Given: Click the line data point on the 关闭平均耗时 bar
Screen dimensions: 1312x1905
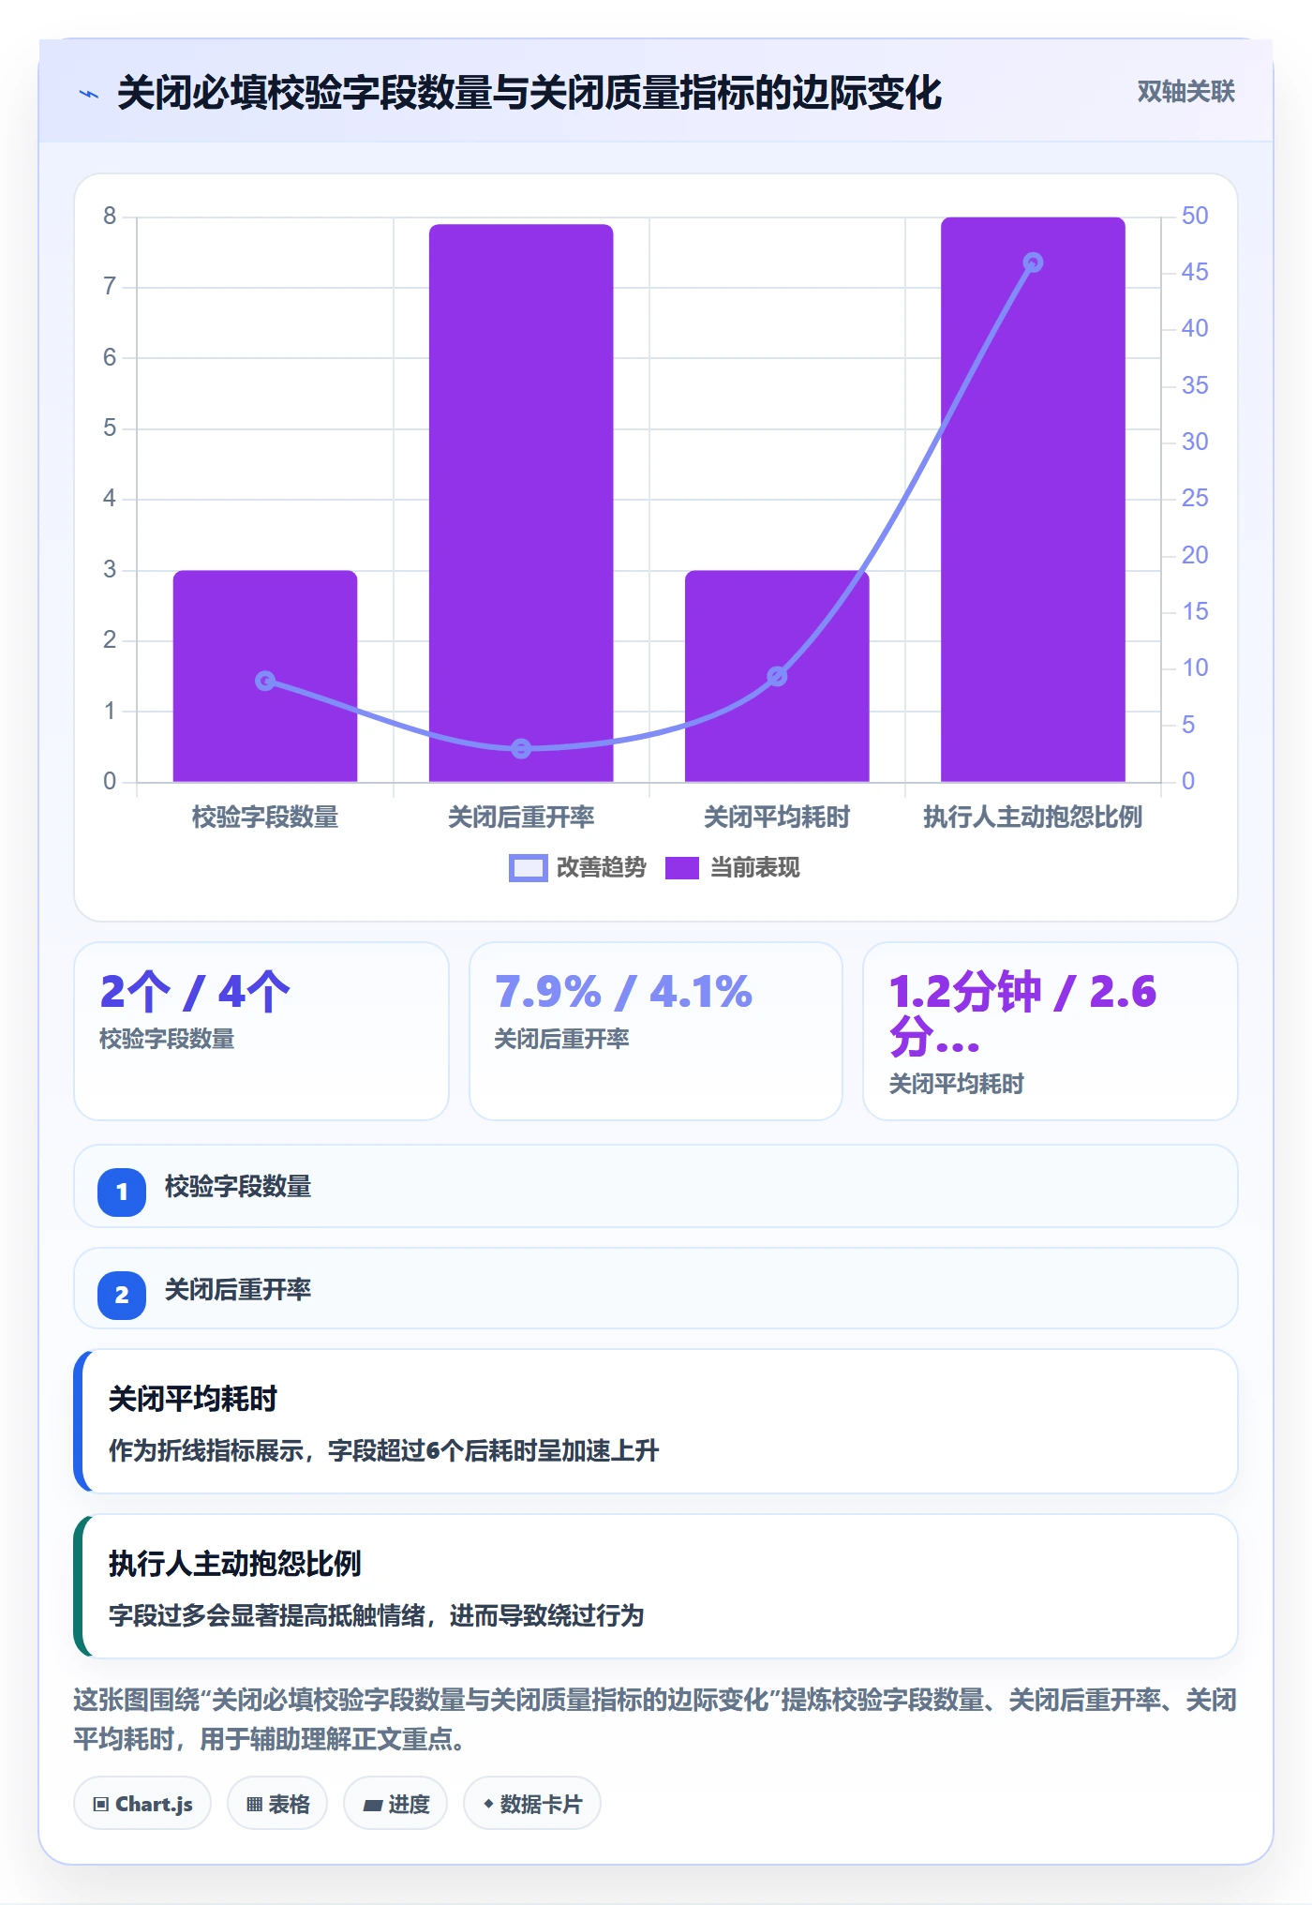Looking at the screenshot, I should [x=777, y=676].
